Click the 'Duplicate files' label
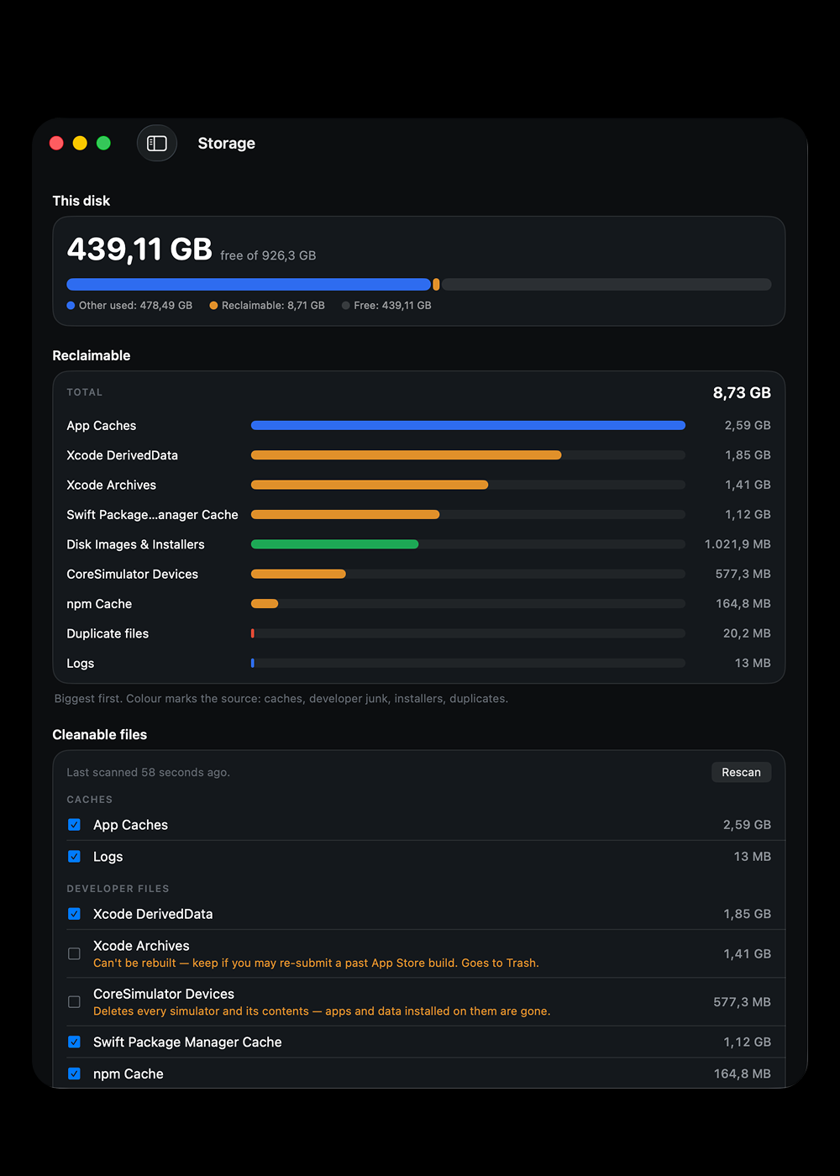This screenshot has width=840, height=1176. pyautogui.click(x=108, y=633)
